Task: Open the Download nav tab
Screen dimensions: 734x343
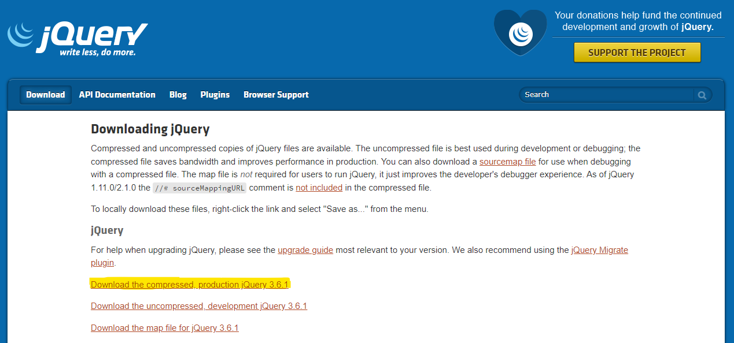Action: point(46,95)
